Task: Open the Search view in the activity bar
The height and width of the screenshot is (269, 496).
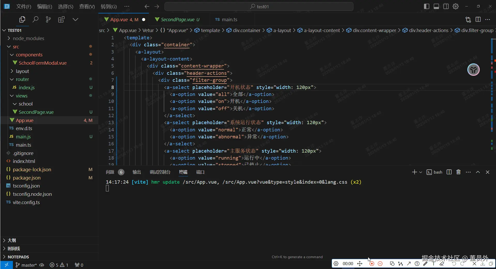Action: click(x=35, y=19)
